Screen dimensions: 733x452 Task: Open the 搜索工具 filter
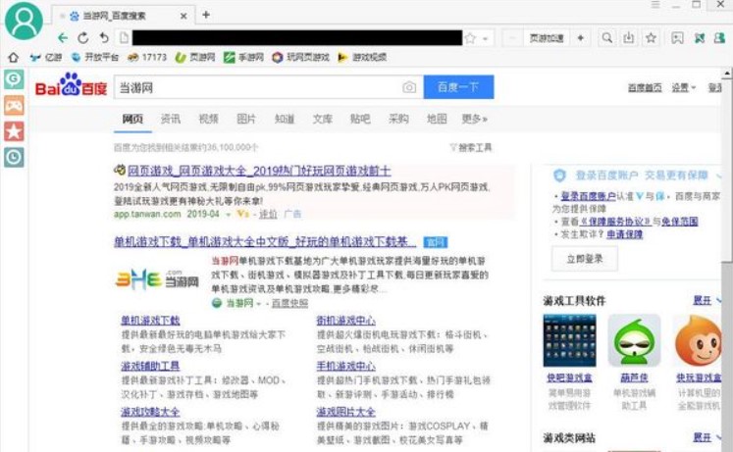[471, 147]
